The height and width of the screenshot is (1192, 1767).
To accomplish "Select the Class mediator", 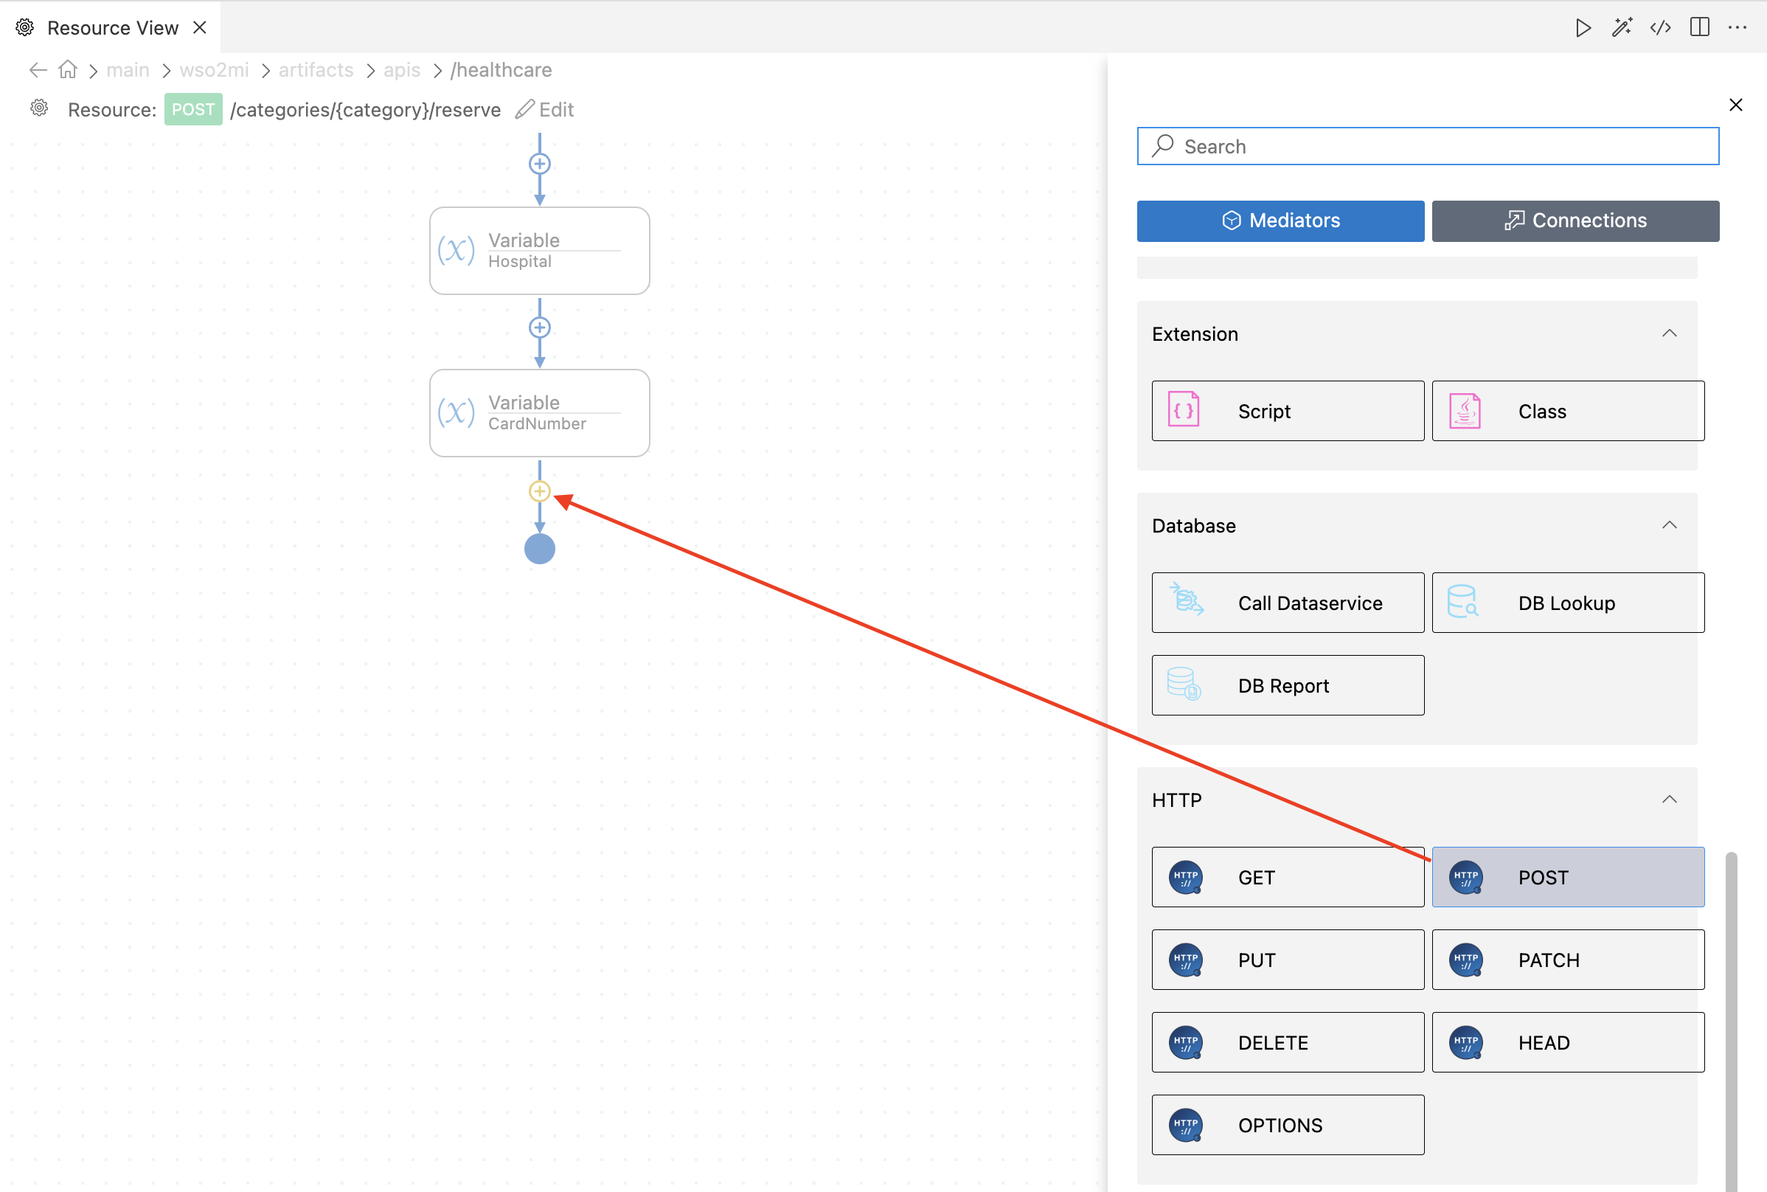I will [1567, 411].
